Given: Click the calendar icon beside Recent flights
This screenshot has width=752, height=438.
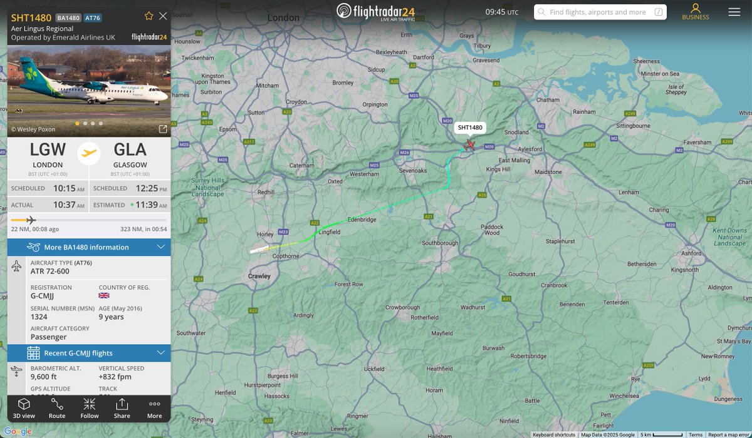Looking at the screenshot, I should (x=33, y=354).
